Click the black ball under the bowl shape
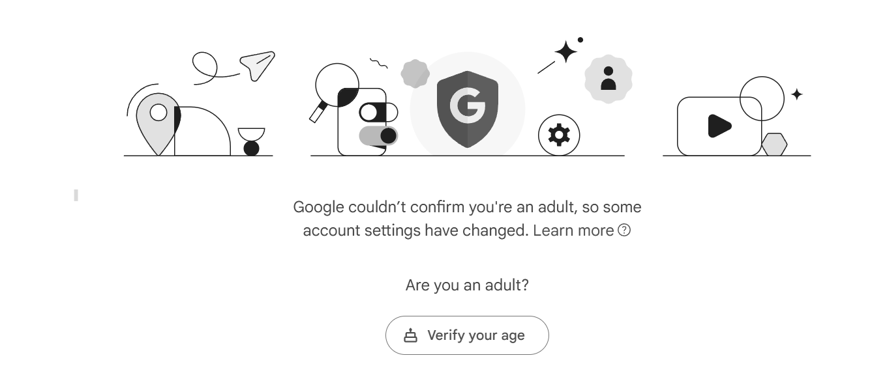Viewport: 887px width, 377px height. pyautogui.click(x=251, y=148)
